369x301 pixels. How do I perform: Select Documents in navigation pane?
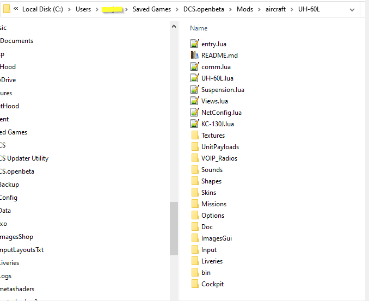(16, 41)
